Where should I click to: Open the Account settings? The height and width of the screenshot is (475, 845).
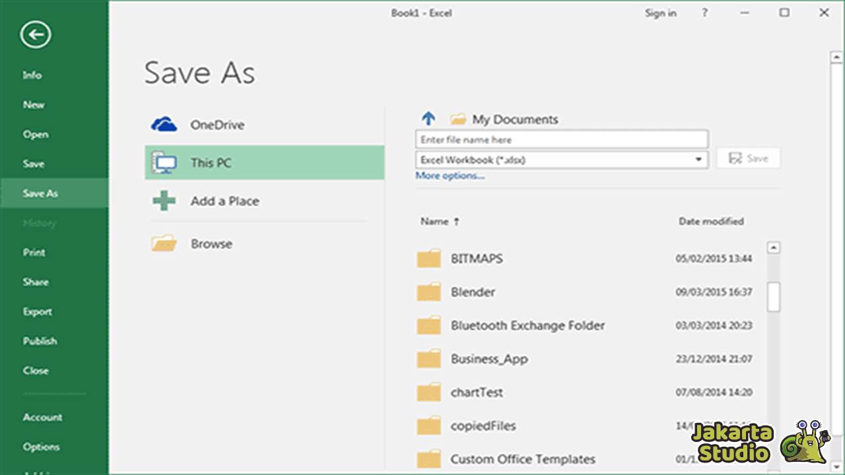tap(42, 417)
